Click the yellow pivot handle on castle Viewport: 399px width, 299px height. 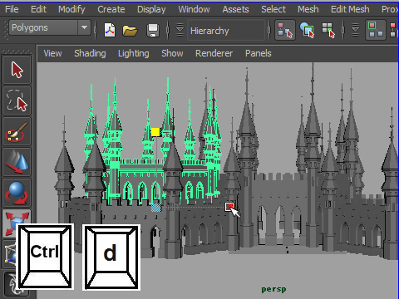coord(155,132)
